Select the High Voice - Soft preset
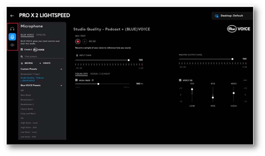The image size is (265, 156). pos(29,127)
